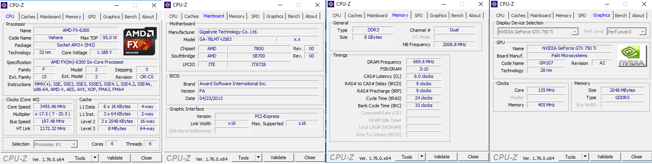Click Validate button in CPU window
The height and width of the screenshot is (164, 652).
click(115, 158)
